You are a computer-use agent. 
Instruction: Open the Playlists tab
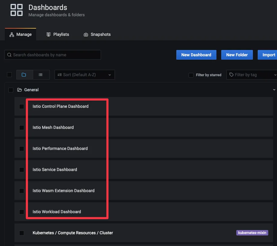[58, 34]
